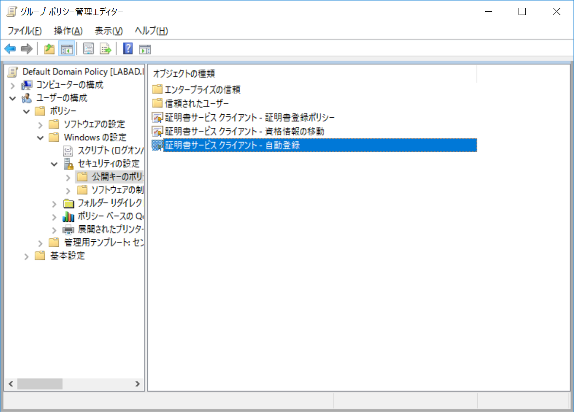
Task: Click the エンタープライズの信頼 folder icon
Action: pos(157,89)
